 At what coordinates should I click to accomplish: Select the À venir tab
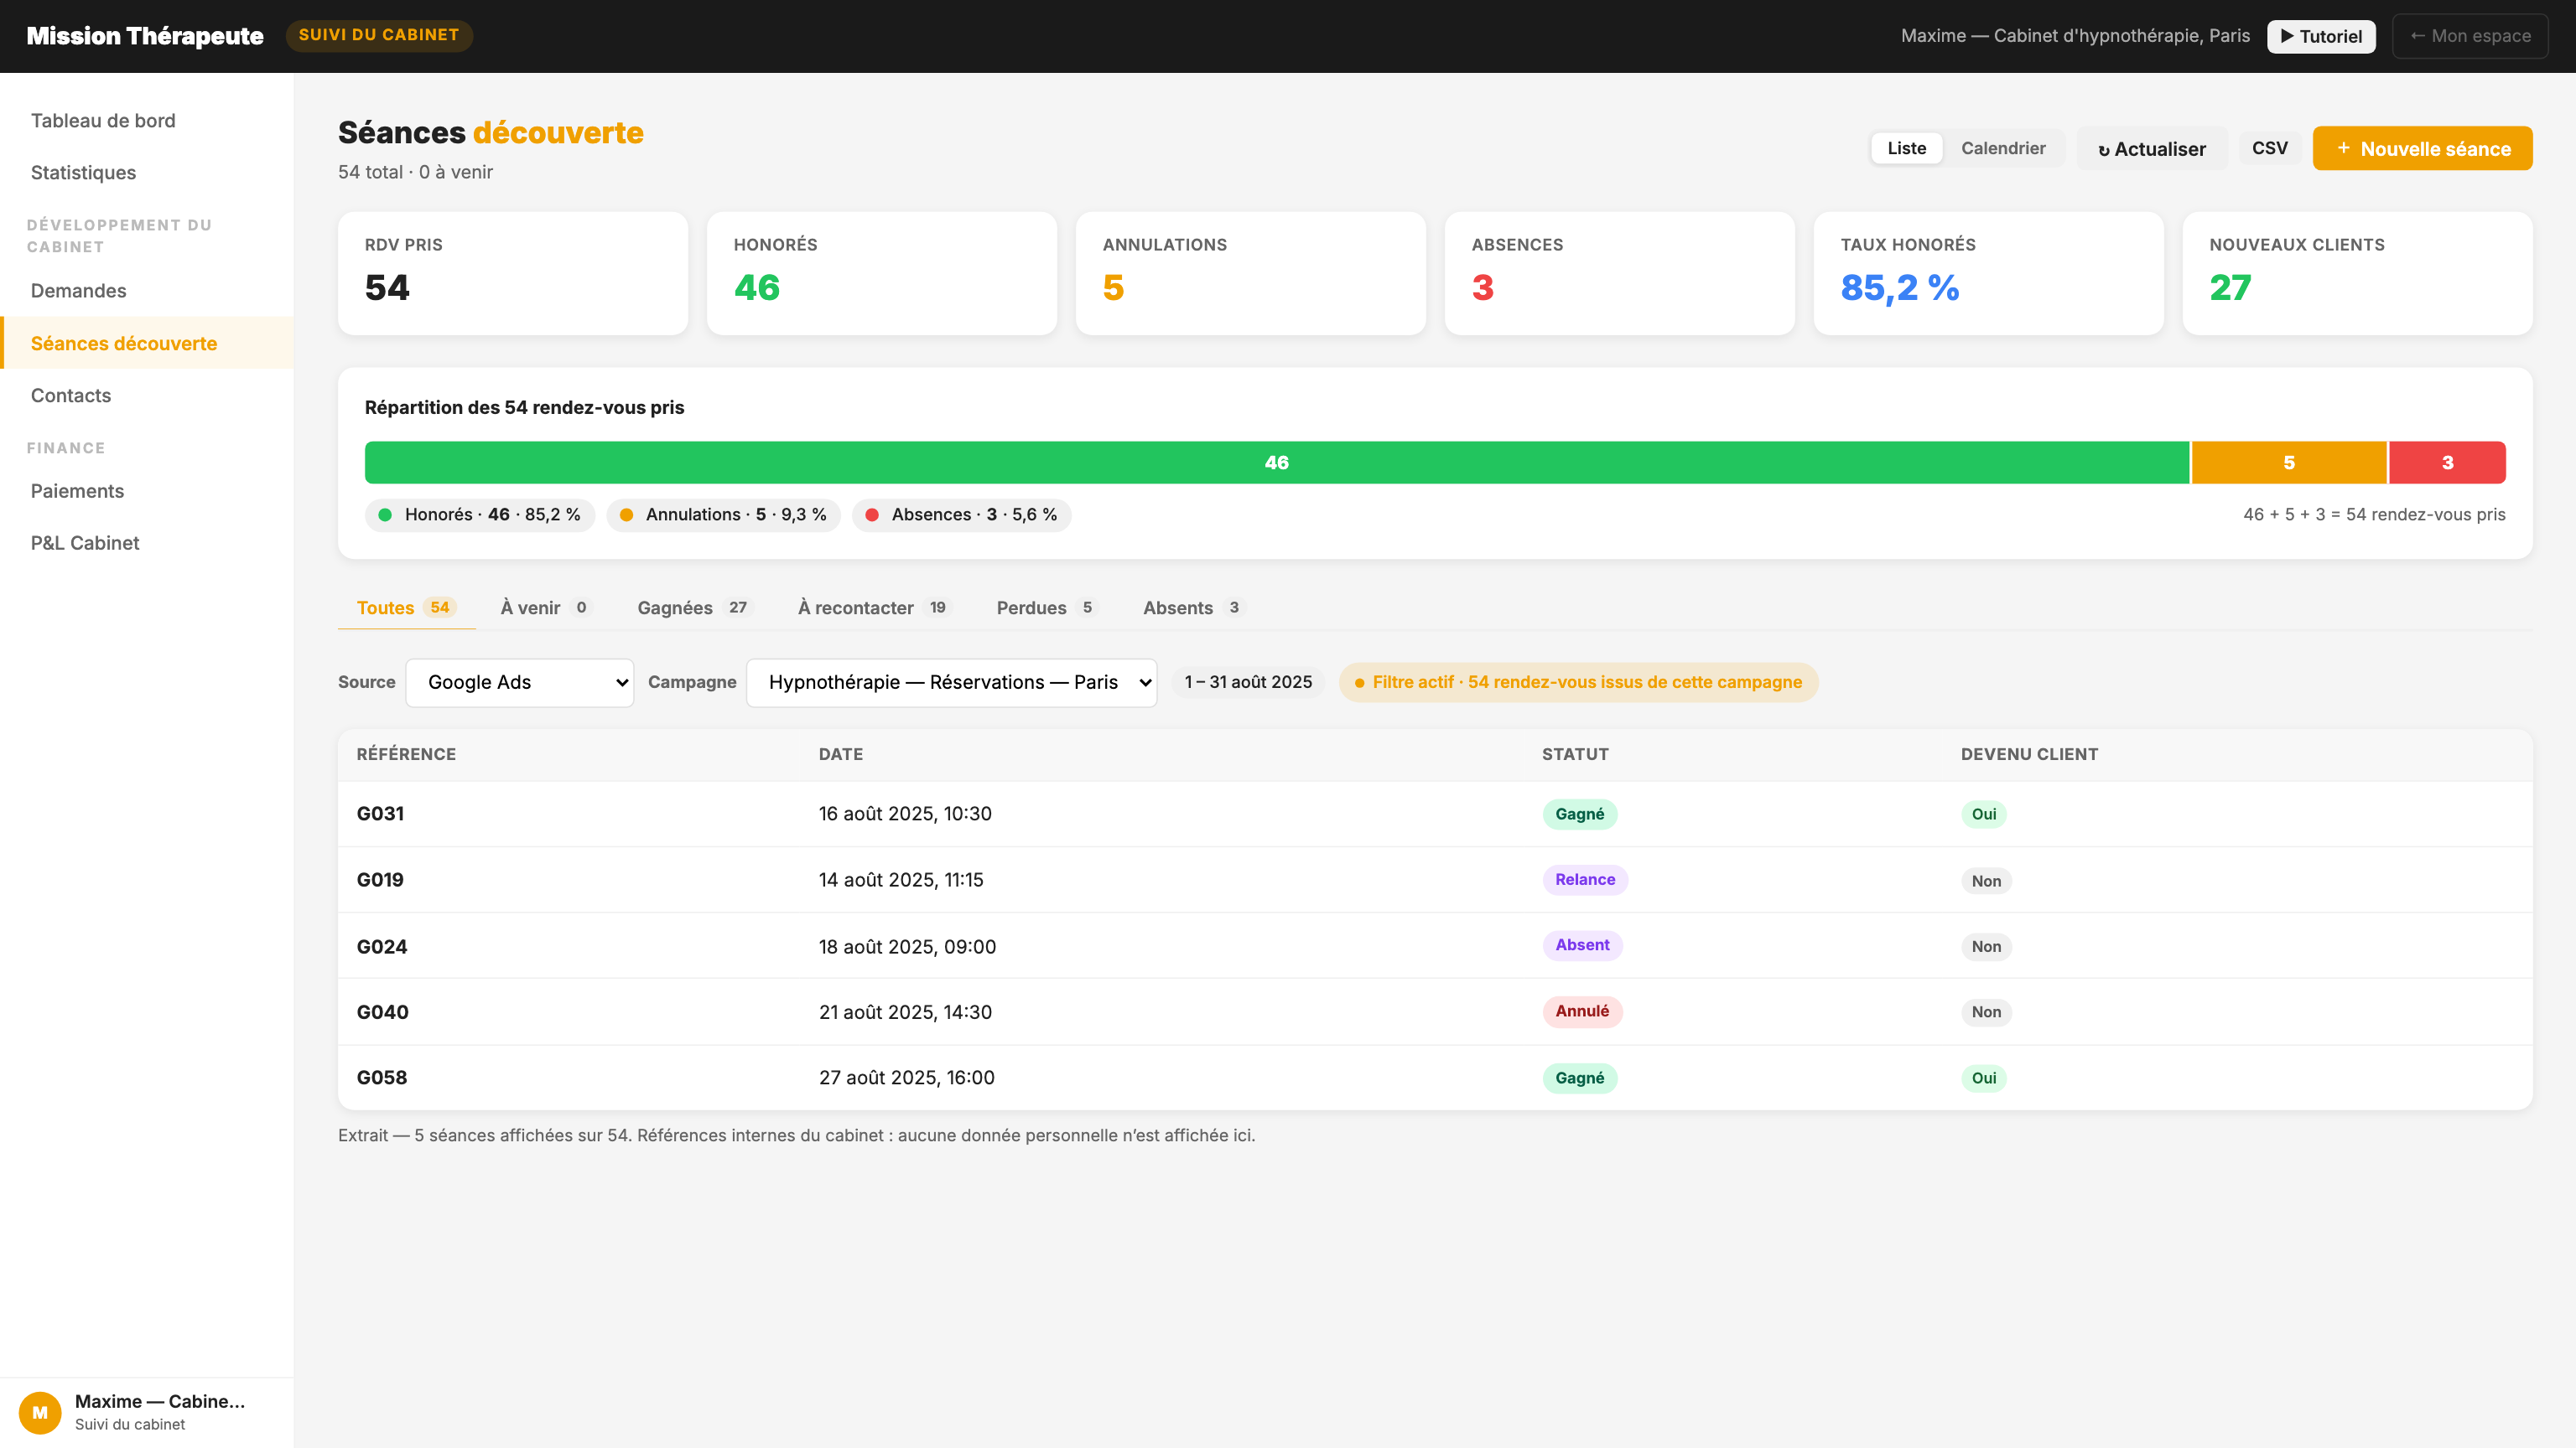coord(546,608)
